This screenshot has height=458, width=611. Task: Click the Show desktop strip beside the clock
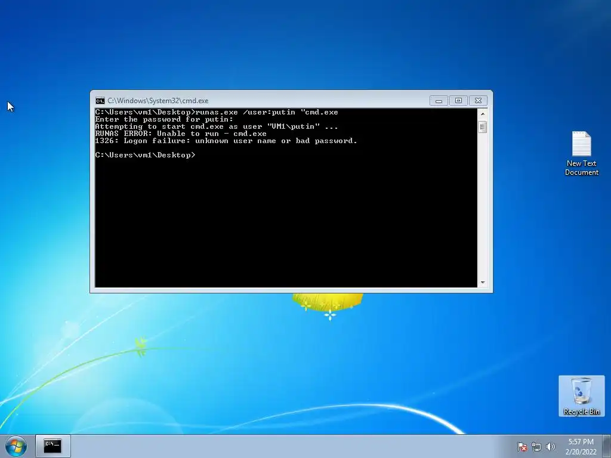click(x=607, y=446)
